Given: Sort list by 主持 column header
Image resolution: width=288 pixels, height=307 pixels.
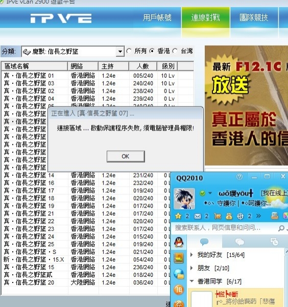Looking at the screenshot, I should 114,66.
